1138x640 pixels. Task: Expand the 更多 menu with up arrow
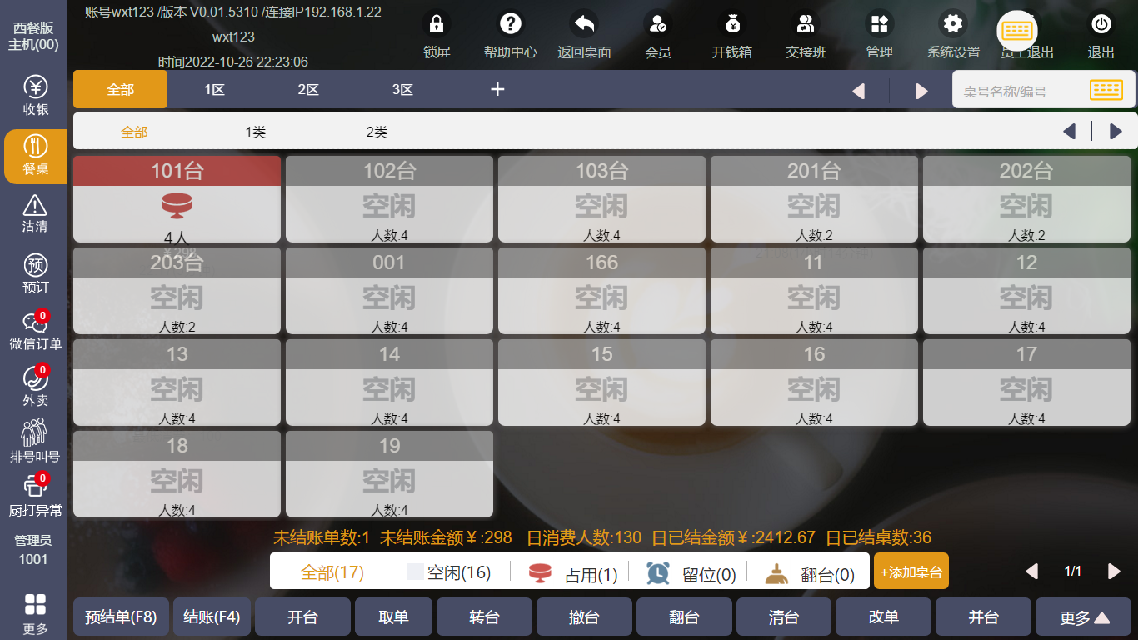(x=1085, y=617)
